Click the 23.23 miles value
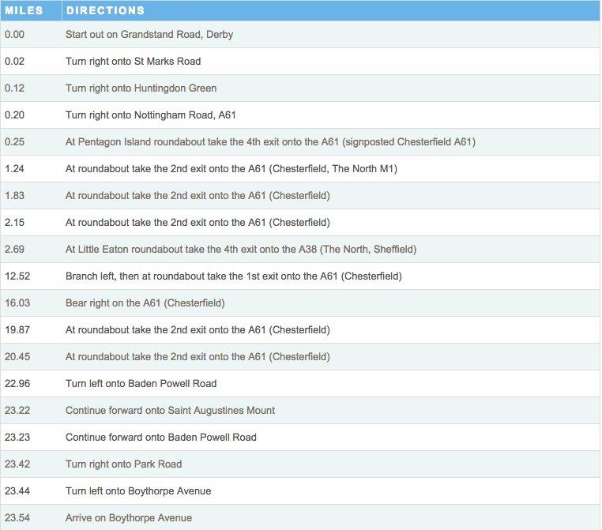 click(x=17, y=438)
